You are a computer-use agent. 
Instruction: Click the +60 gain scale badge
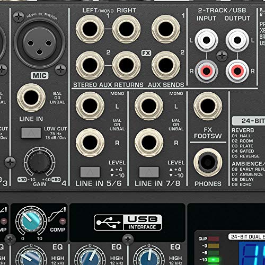click(x=56, y=180)
